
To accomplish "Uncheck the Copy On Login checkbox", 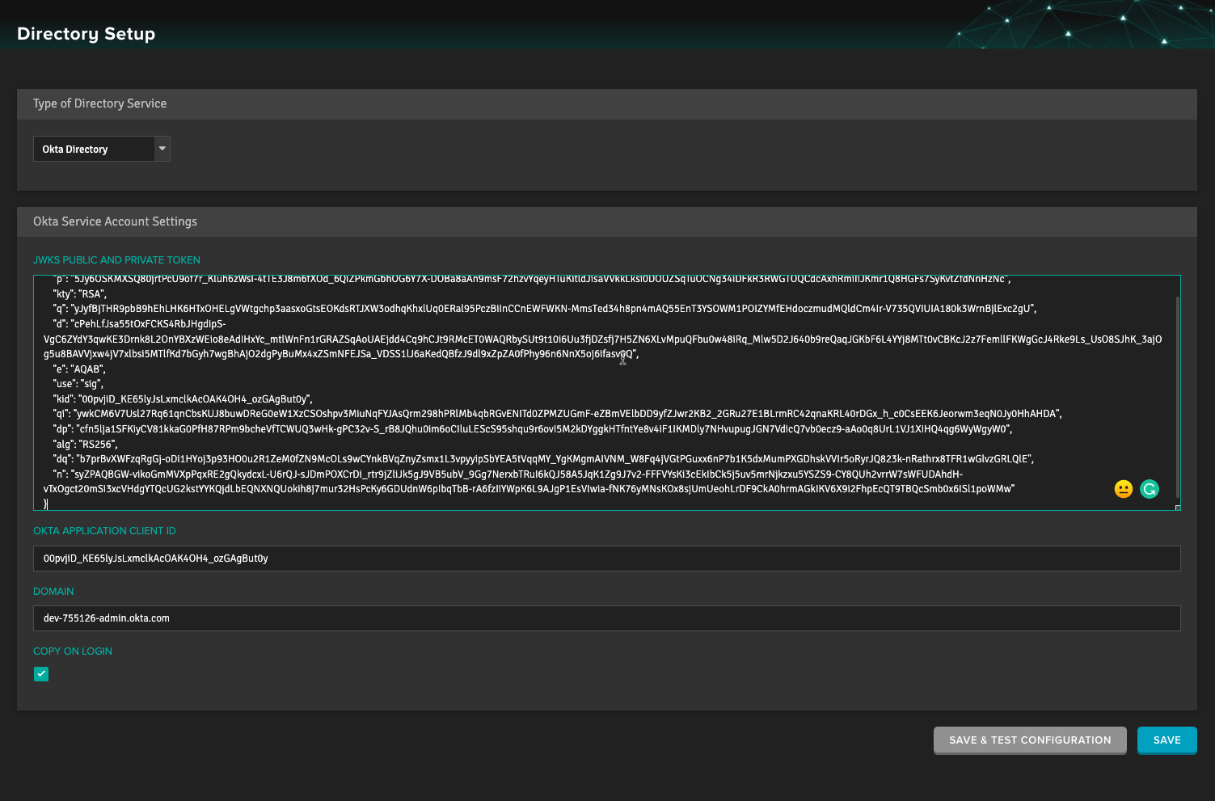I will 41,674.
